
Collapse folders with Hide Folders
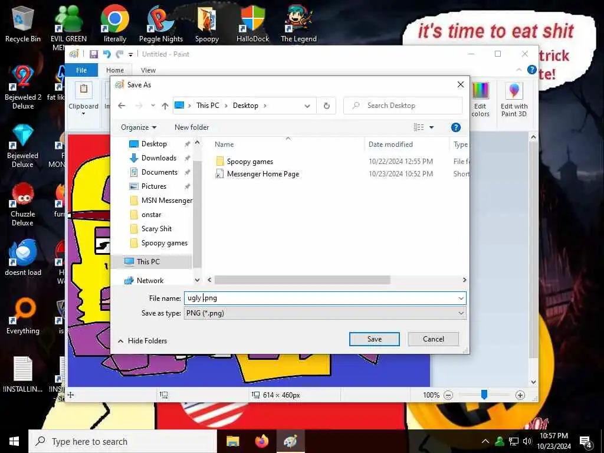tap(143, 341)
